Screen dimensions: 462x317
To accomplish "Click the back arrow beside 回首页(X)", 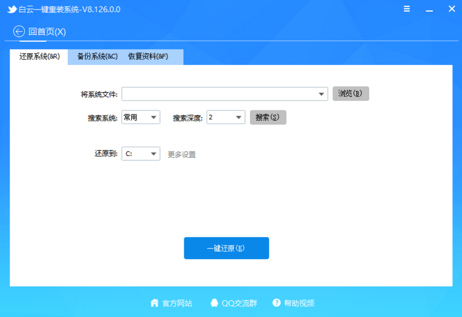I will pyautogui.click(x=18, y=31).
